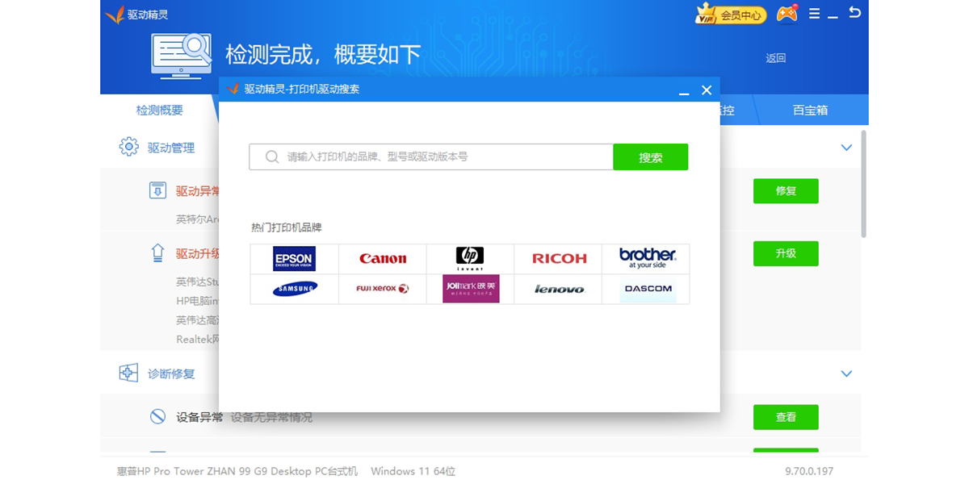Click the Windows 11 64位 status text
This screenshot has height=484, width=969.
[x=413, y=471]
